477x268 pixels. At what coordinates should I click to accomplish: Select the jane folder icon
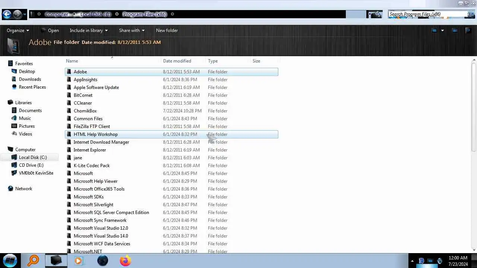tap(69, 158)
